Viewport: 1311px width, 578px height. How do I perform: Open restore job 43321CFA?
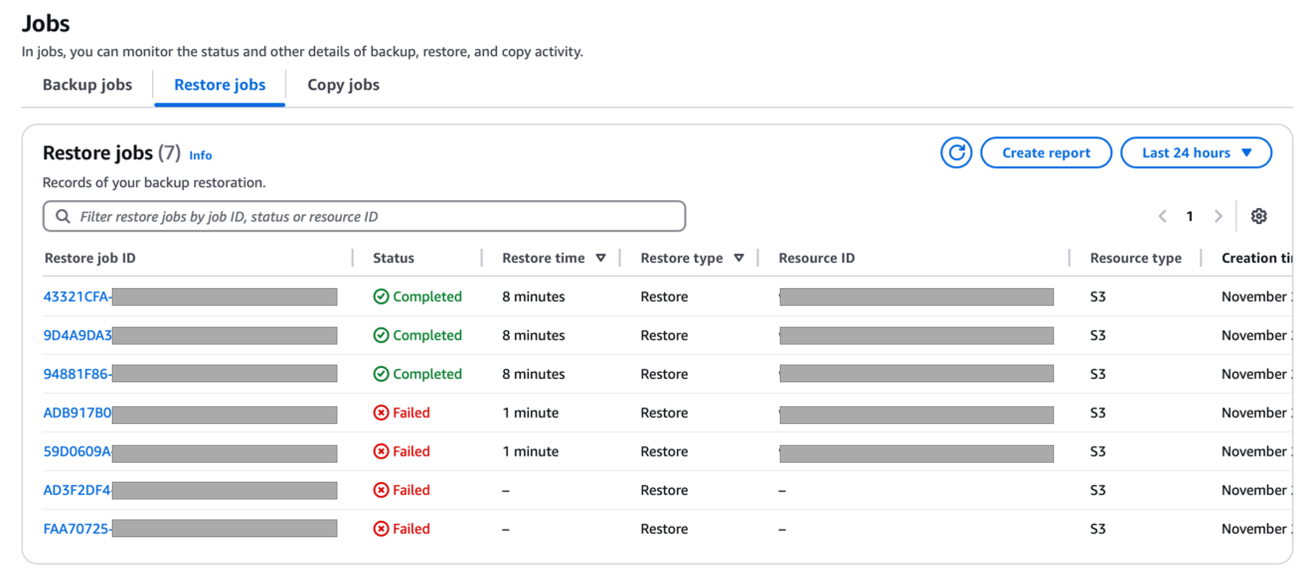coord(78,296)
